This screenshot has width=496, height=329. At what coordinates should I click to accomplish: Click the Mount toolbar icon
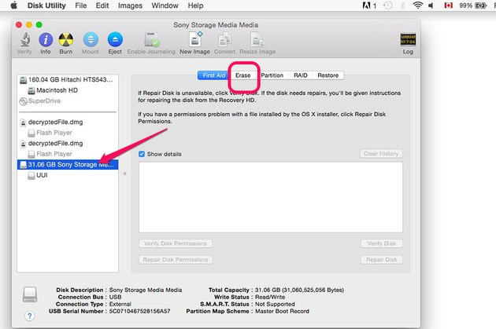tap(91, 40)
